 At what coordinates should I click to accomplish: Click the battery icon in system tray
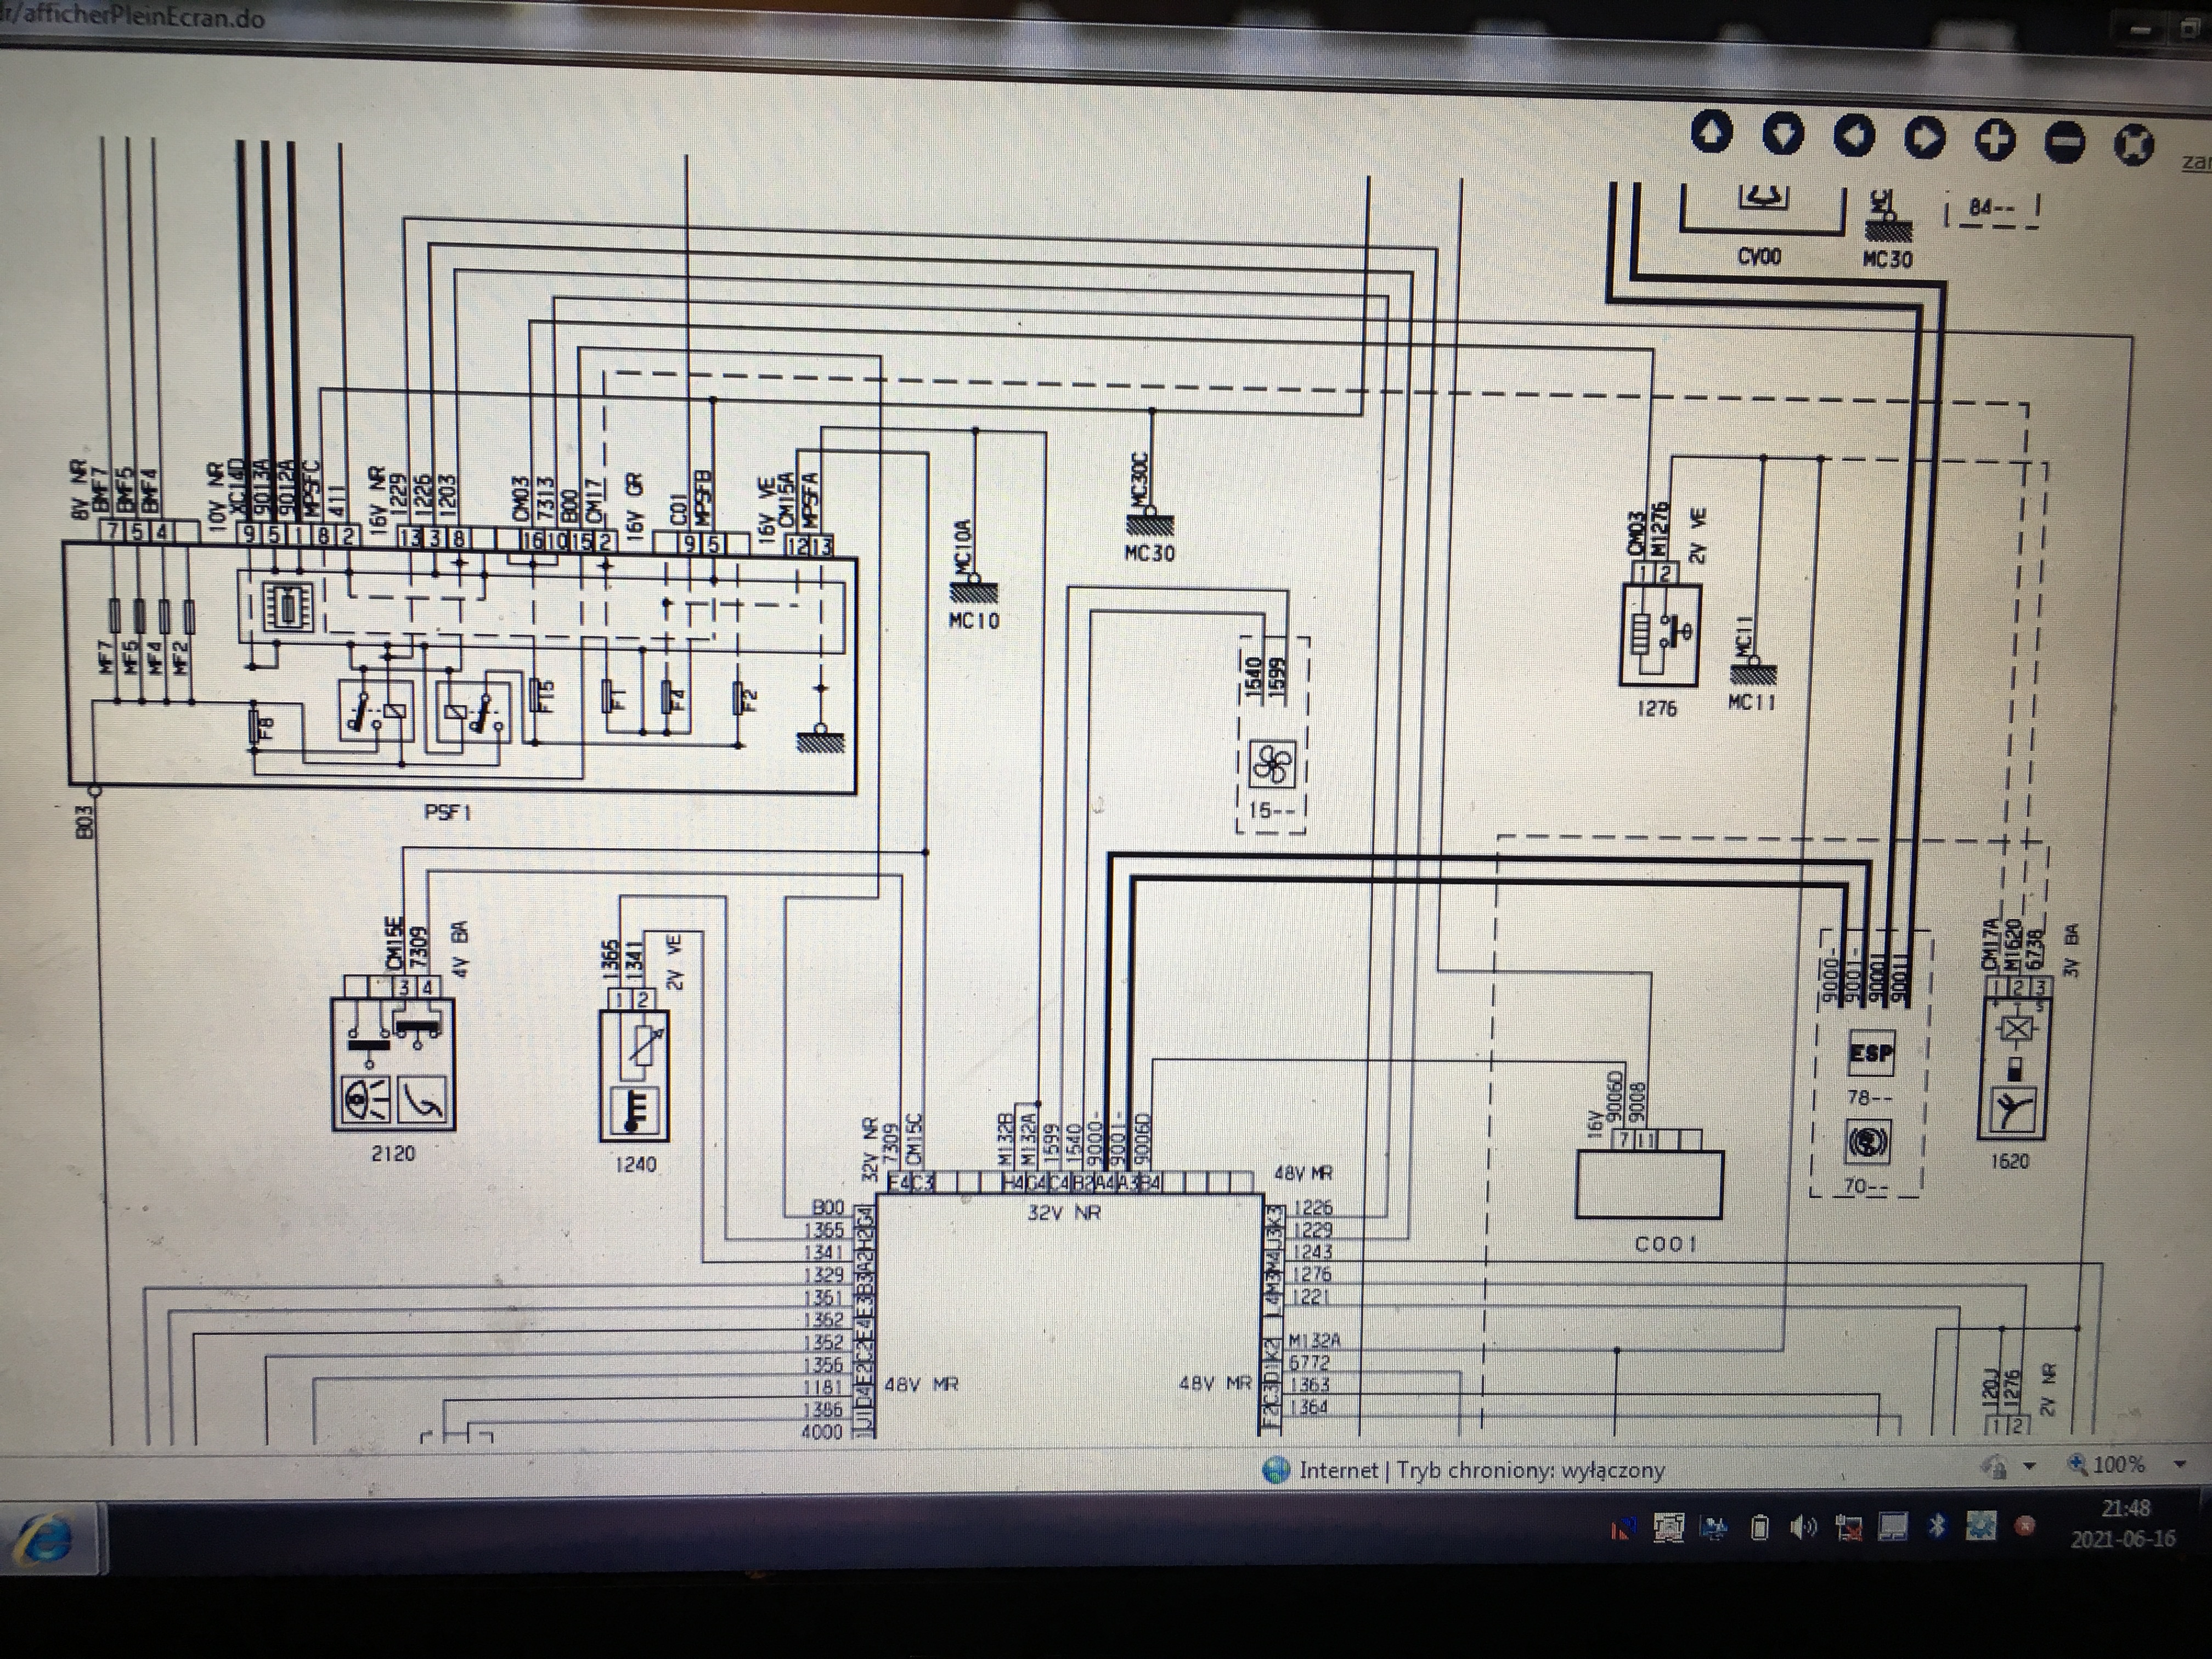1760,1528
